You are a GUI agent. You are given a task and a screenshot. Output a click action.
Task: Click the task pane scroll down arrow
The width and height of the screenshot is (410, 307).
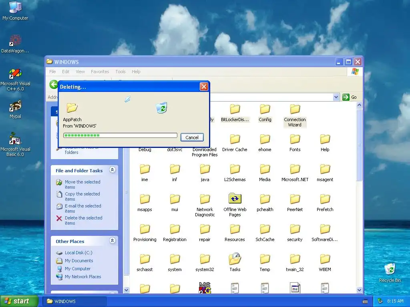[x=126, y=290]
